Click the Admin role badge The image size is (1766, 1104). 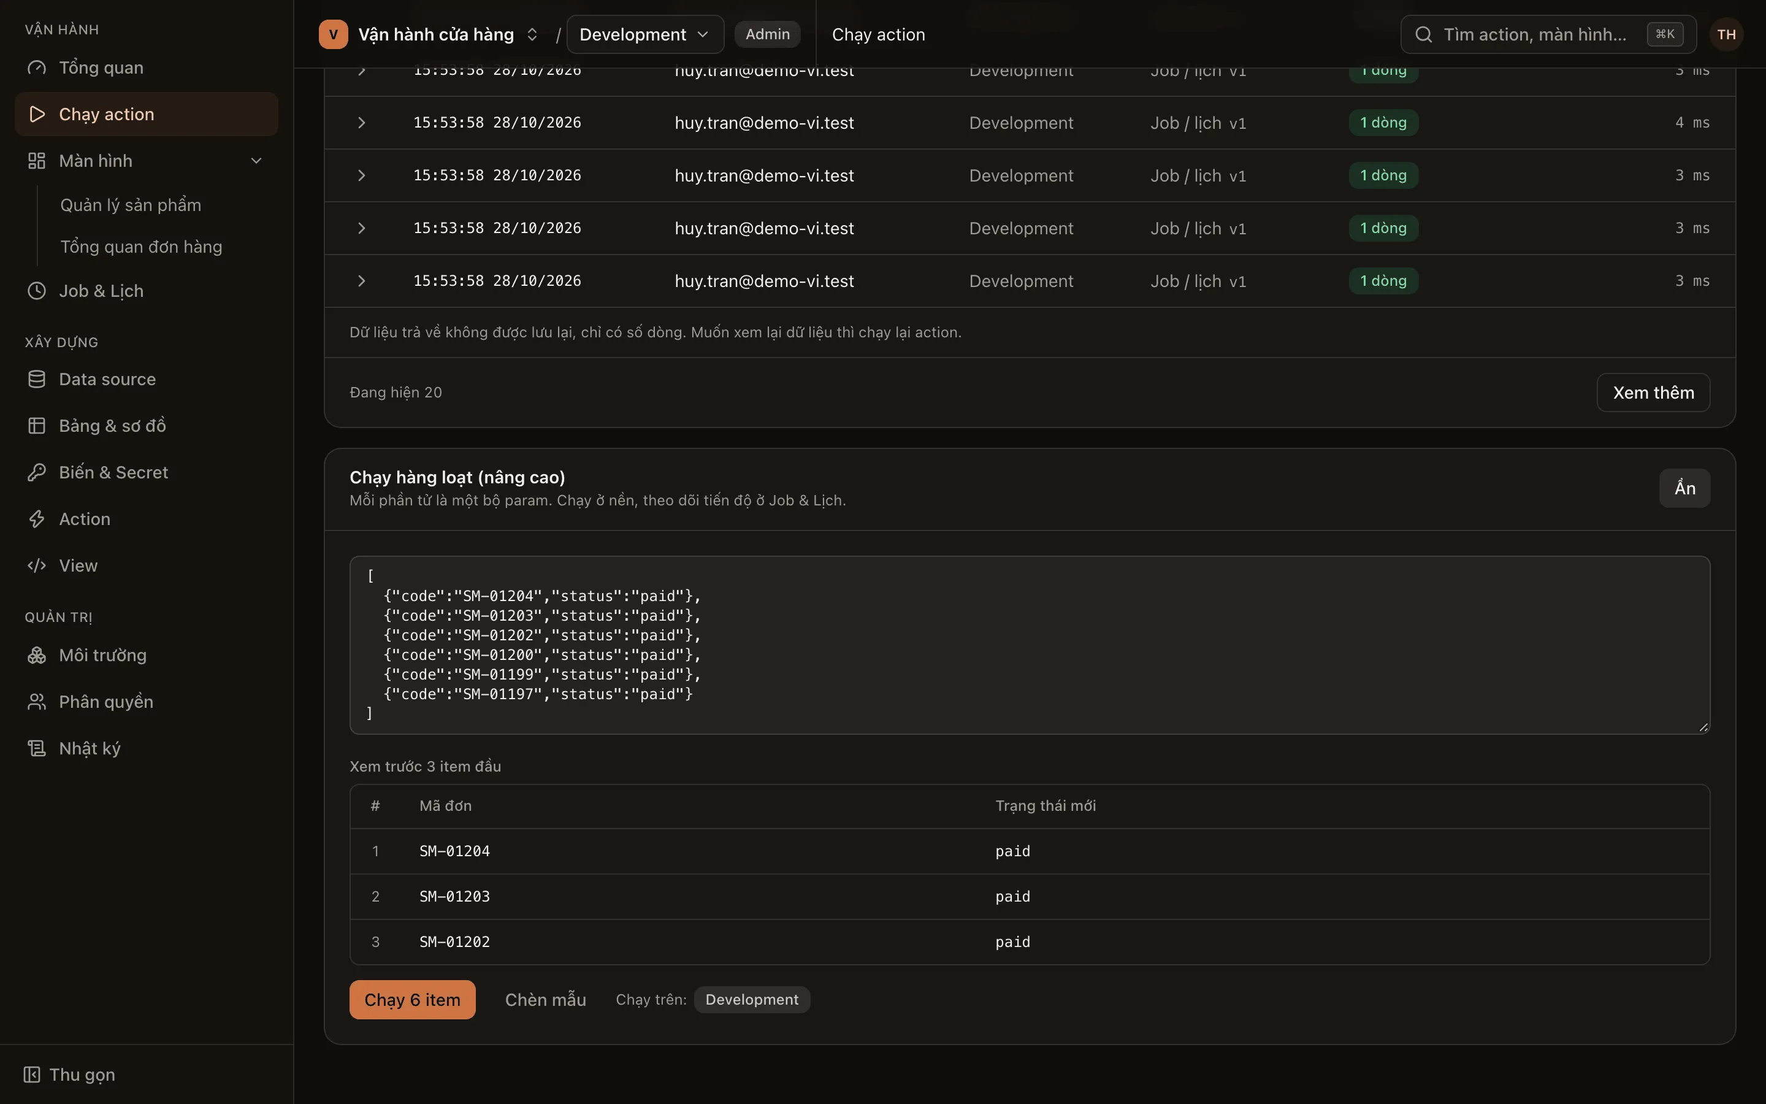click(x=767, y=34)
